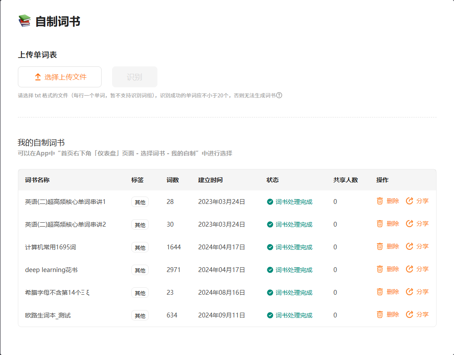Click 删除 for 英语(二)超高频核心单词串讲1

(x=393, y=201)
